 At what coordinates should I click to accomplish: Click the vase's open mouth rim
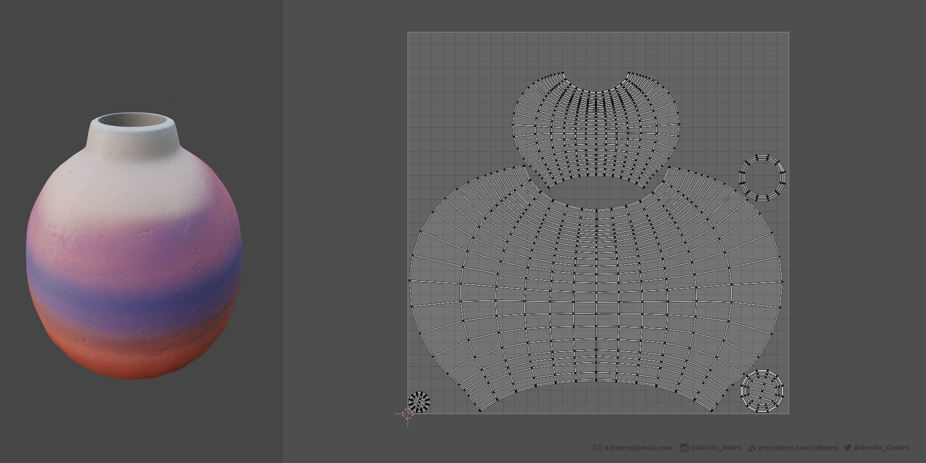(x=132, y=121)
